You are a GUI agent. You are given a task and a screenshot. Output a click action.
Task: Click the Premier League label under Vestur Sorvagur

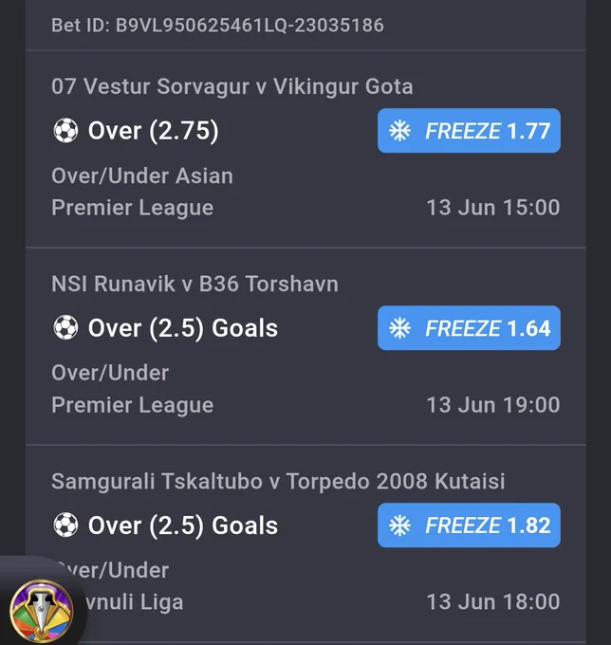click(133, 208)
